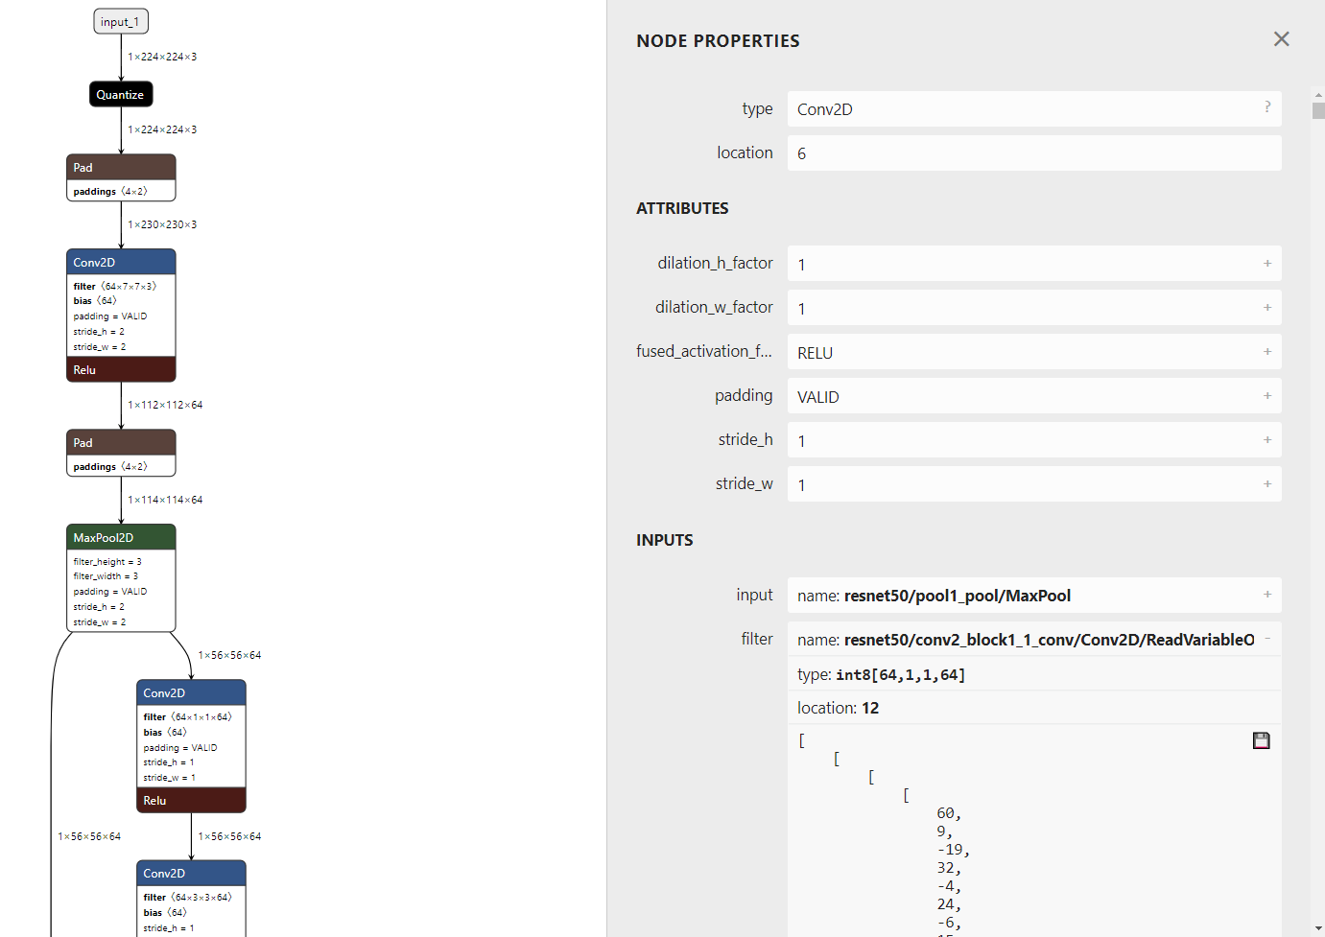Viewport: 1325px width, 937px height.
Task: Click the Conv2D type value field
Action: (x=1034, y=109)
